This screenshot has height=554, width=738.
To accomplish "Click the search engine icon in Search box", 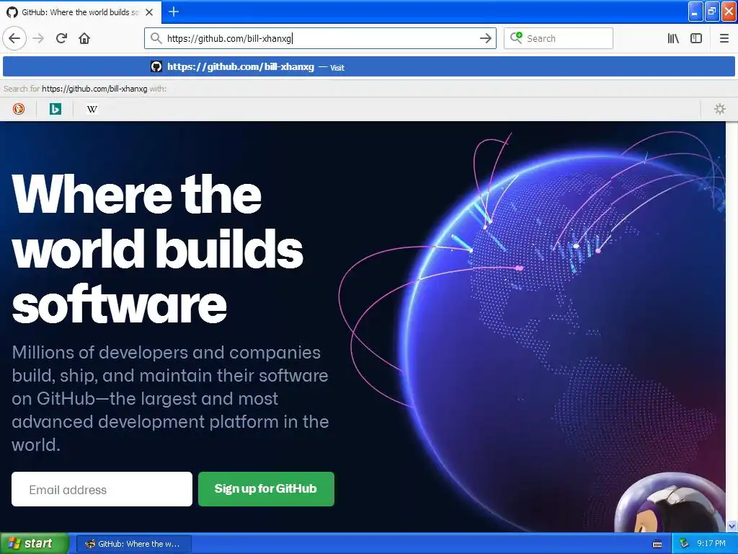I will [x=516, y=38].
